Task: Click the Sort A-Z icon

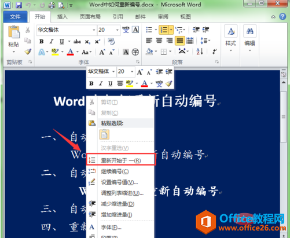Action: pyautogui.click(x=200, y=52)
